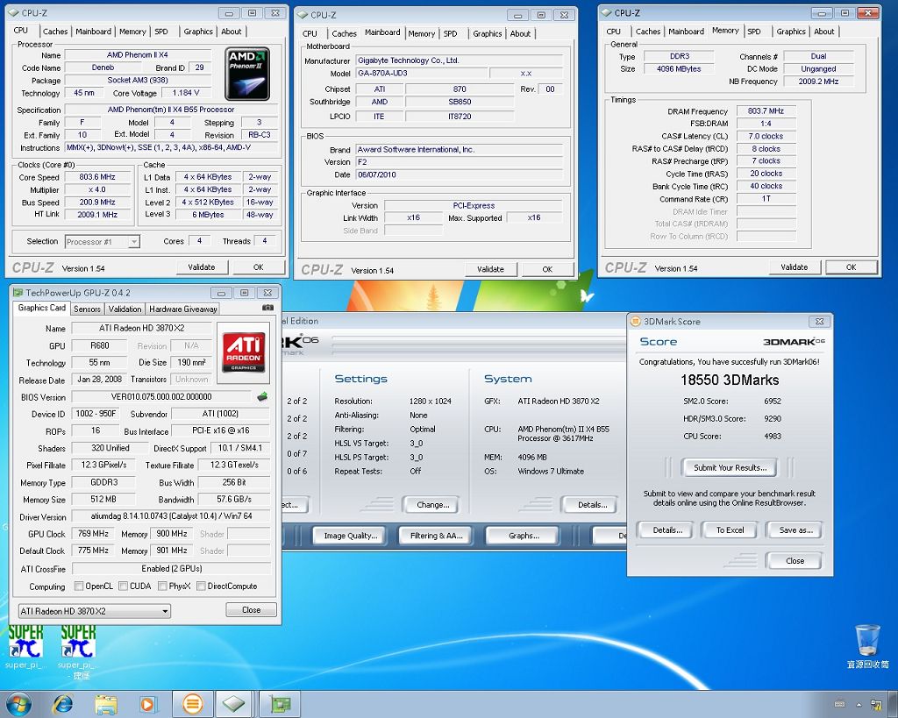Open Graphics tab in the CPU-Z Mainboard window
The width and height of the screenshot is (898, 718).
pos(488,34)
